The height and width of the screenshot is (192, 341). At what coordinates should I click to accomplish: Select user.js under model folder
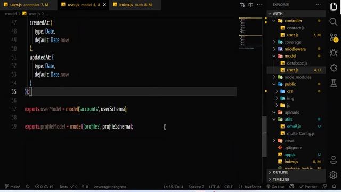[296, 70]
